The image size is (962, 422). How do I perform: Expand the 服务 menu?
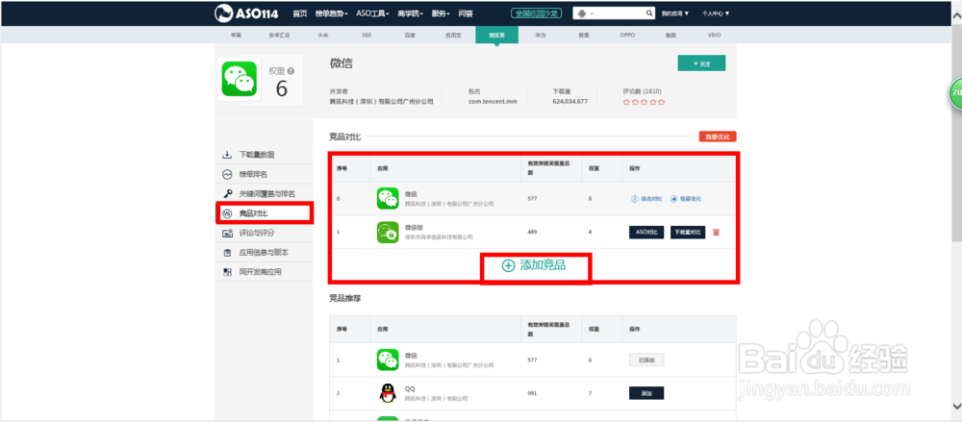click(x=441, y=13)
